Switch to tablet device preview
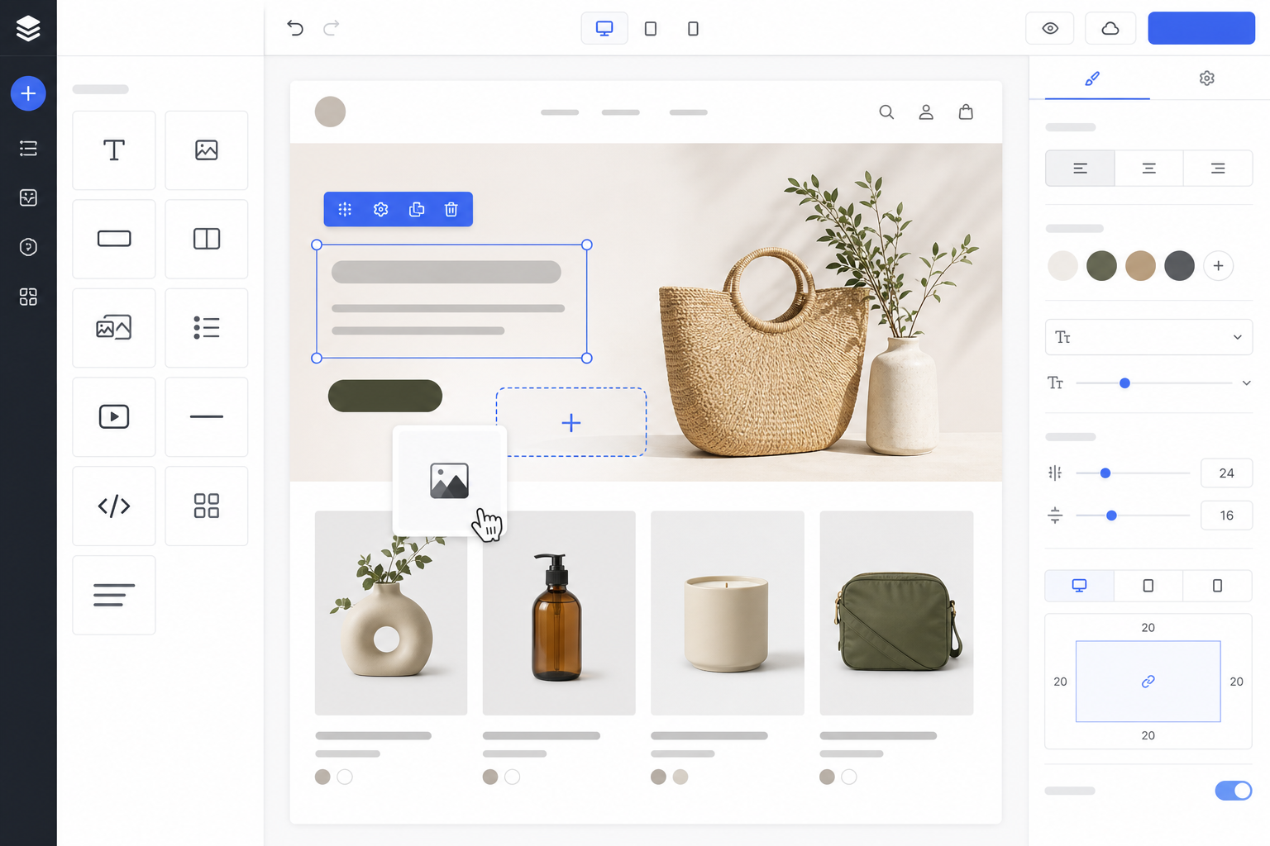The width and height of the screenshot is (1270, 846). click(651, 28)
